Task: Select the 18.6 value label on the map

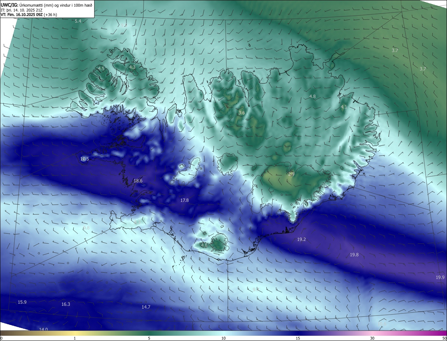Action: 138,181
